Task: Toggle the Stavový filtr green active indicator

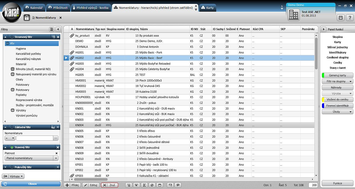Action: click(12, 147)
